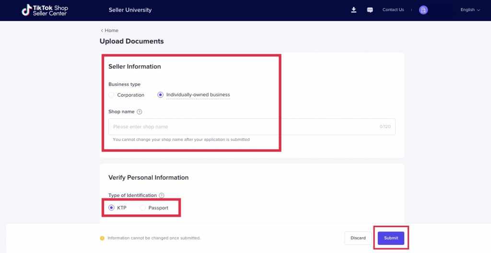Screen dimensions: 491x253
Task: Click the Upload Documents page heading
Action: click(x=131, y=41)
